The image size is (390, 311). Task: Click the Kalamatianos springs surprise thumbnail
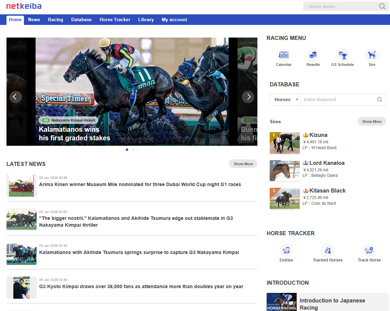(22, 254)
